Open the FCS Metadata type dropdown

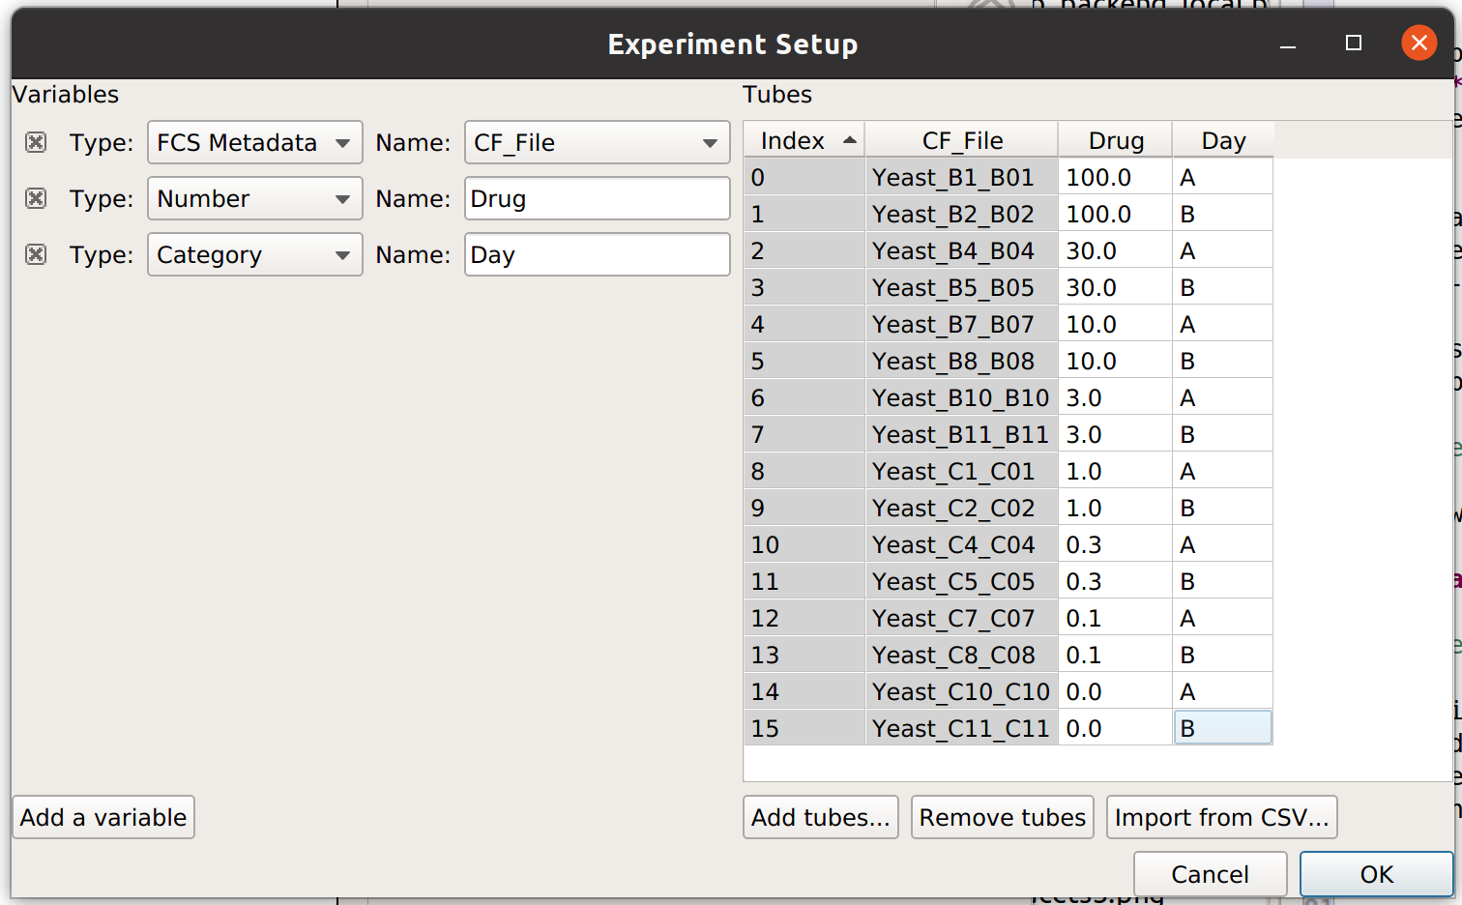pos(255,142)
